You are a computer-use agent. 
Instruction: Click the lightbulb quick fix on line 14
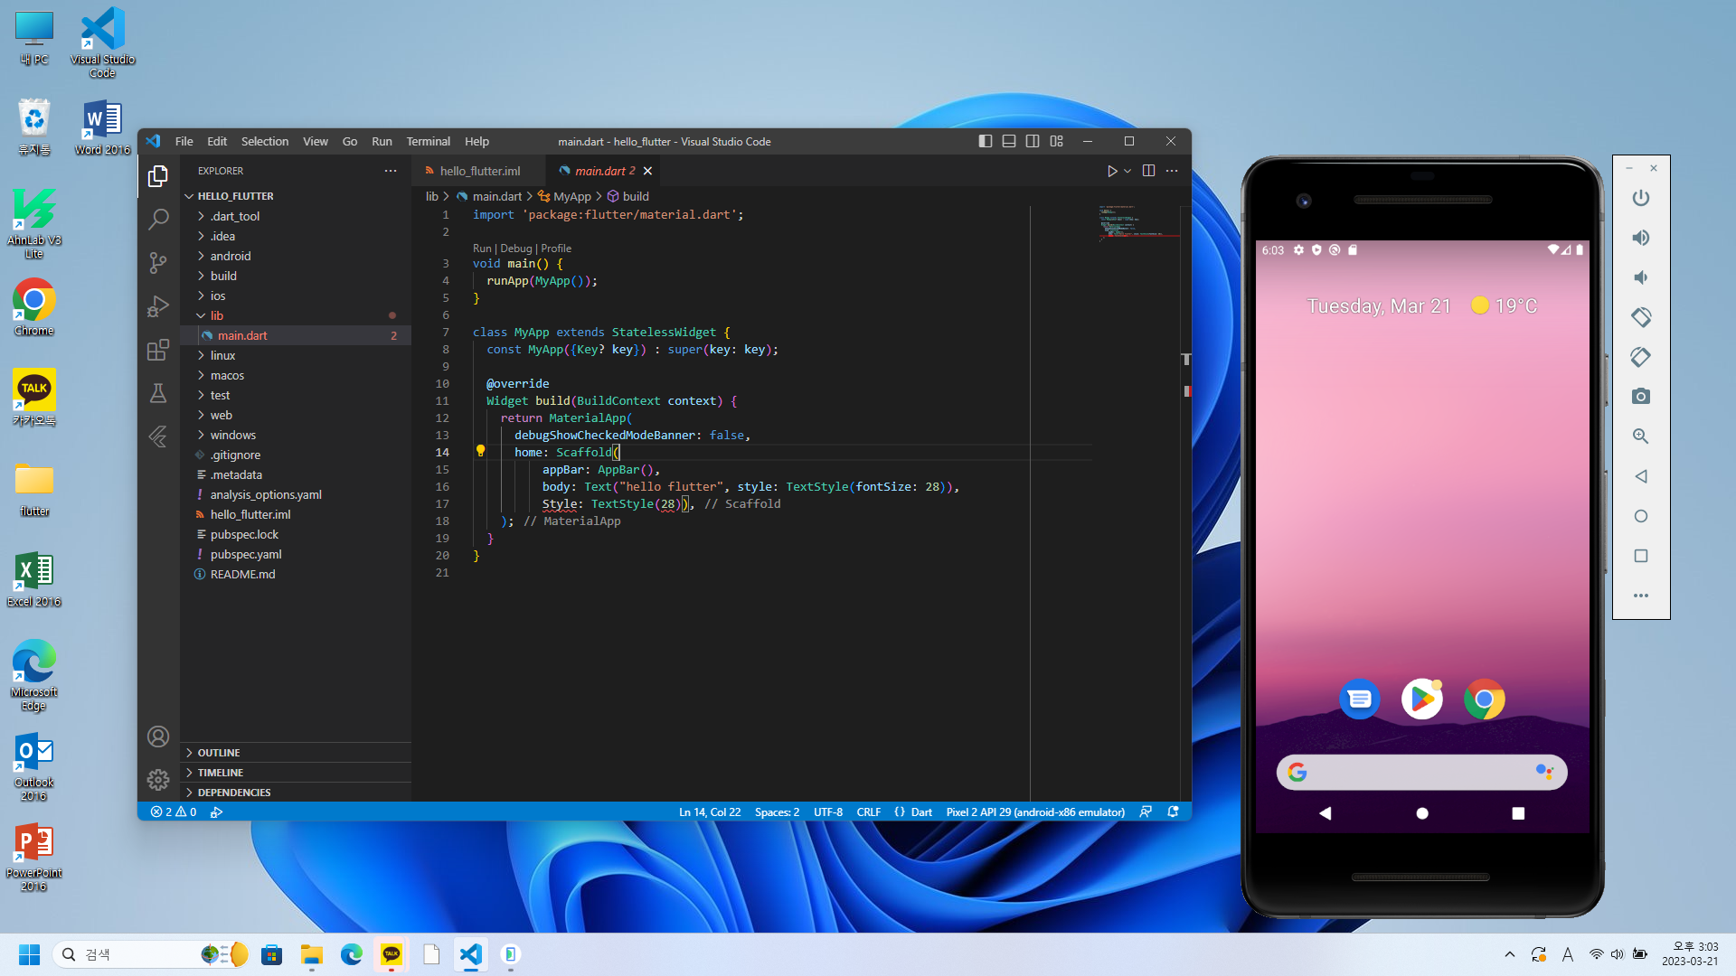coord(481,450)
